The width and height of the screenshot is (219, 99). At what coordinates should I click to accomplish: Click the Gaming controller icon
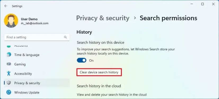(9, 64)
